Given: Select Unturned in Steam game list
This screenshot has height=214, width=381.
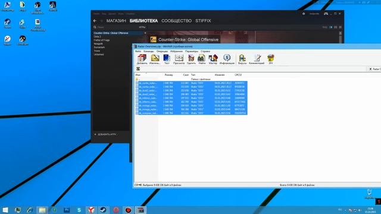Looking at the screenshot, I should 99,55.
